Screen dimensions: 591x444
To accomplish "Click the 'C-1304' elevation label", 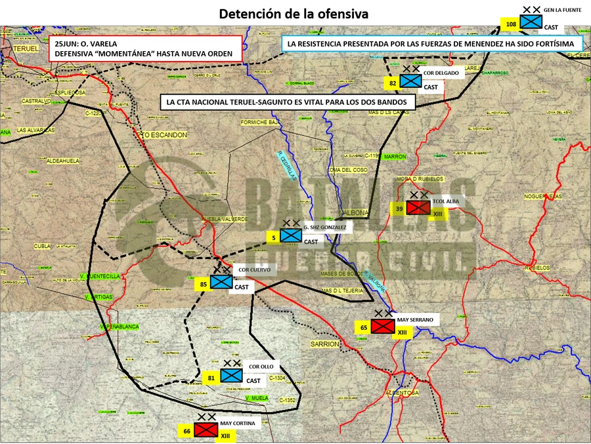I will click(x=277, y=378).
